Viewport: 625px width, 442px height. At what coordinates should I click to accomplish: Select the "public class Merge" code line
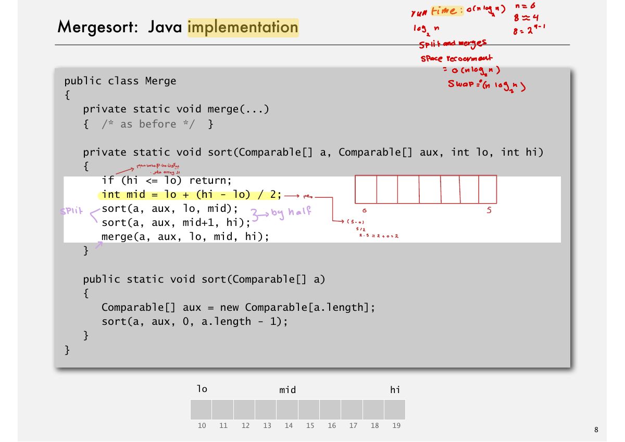click(x=120, y=81)
